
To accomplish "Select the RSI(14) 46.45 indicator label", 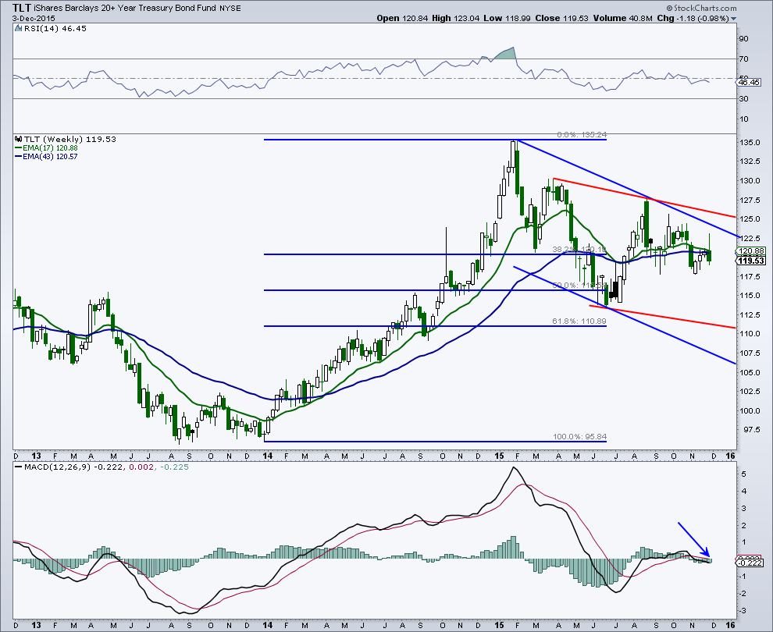I will 55,29.
